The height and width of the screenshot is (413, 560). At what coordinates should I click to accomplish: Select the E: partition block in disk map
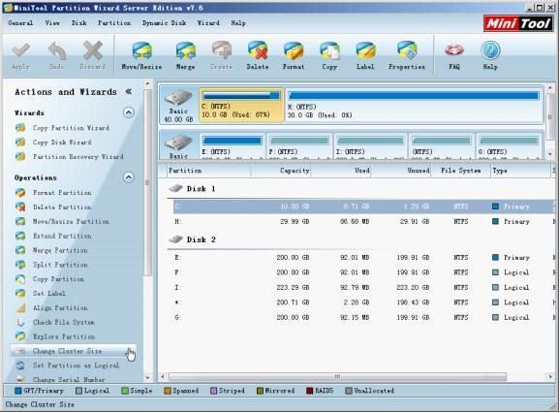(x=233, y=145)
